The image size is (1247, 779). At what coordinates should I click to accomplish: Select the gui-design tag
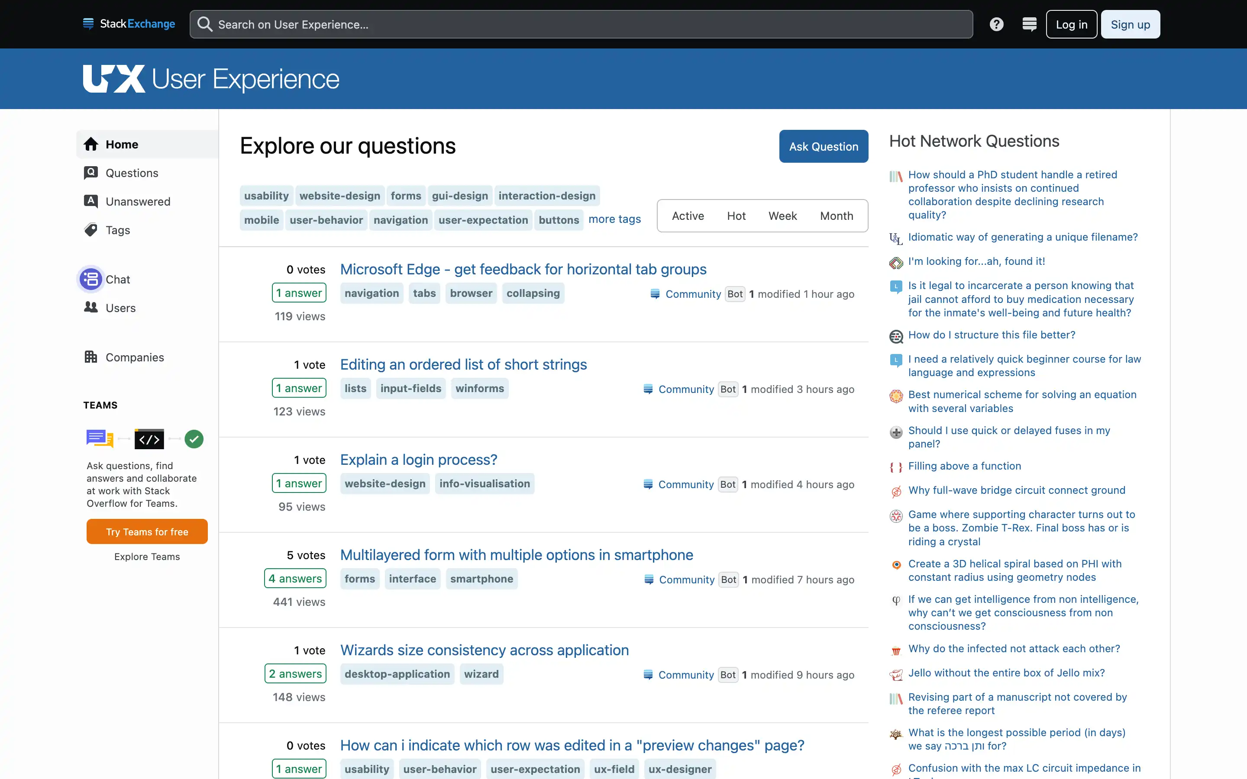click(460, 196)
